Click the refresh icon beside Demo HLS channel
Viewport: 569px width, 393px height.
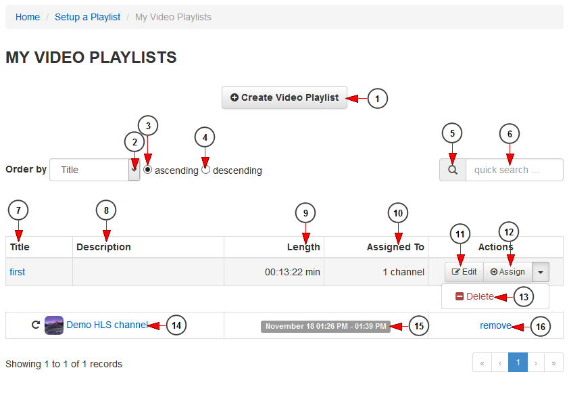pyautogui.click(x=36, y=325)
